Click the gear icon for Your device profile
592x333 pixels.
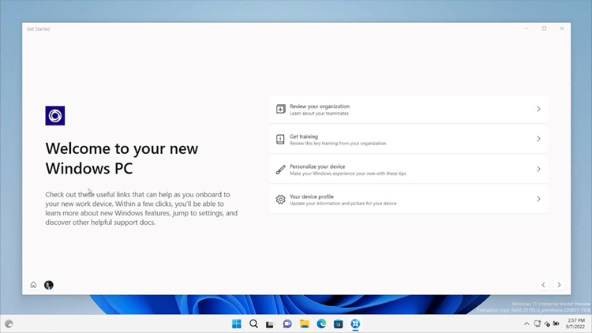click(x=280, y=199)
